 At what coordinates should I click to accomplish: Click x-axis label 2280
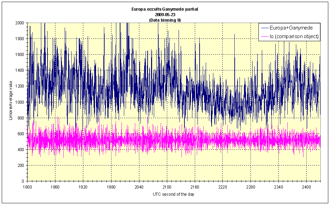(x=251, y=187)
